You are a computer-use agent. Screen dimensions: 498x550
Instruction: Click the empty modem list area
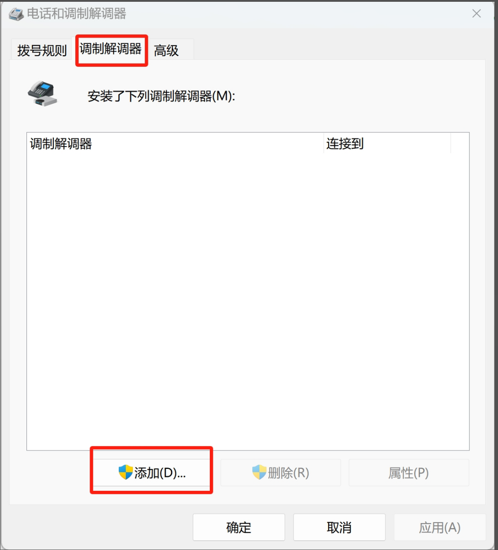click(248, 301)
